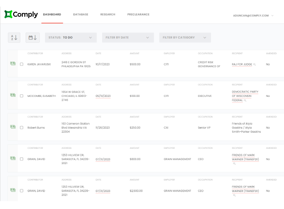Click the Comply logo
The height and width of the screenshot is (209, 284).
coord(21,14)
